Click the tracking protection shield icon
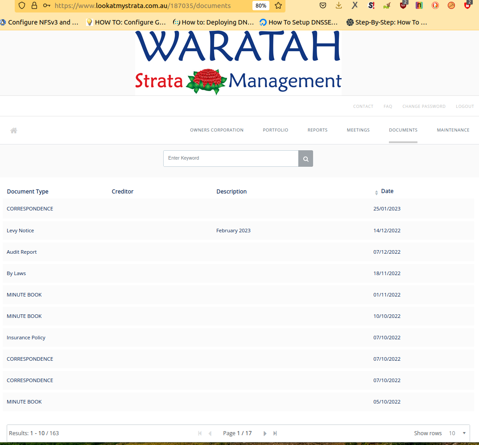 [x=22, y=5]
